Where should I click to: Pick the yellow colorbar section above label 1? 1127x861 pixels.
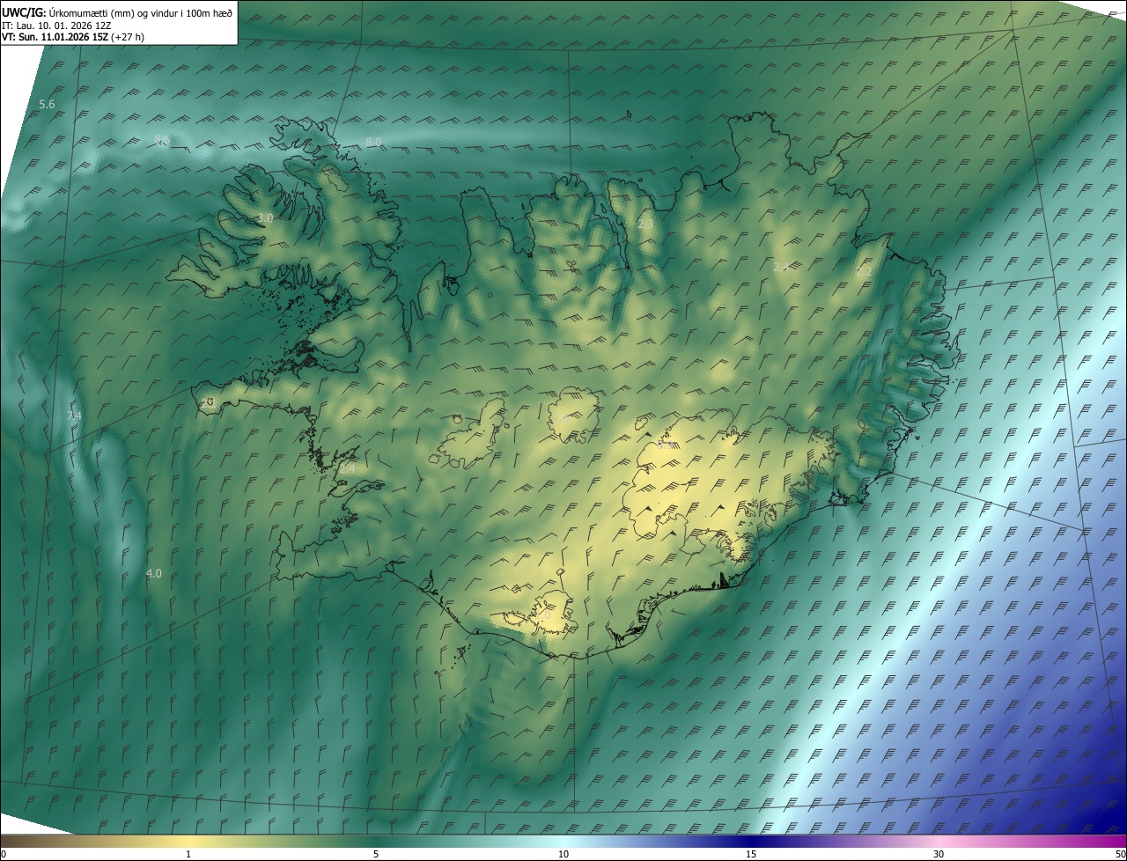coord(188,842)
